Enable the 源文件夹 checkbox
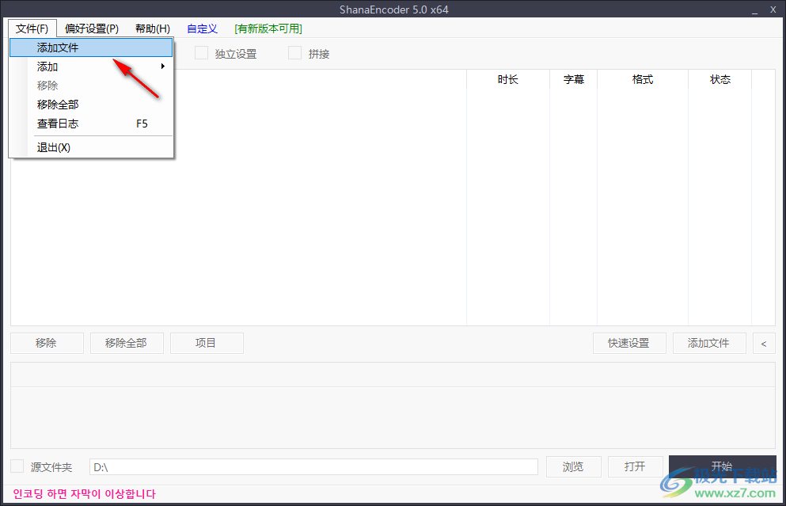 click(17, 466)
